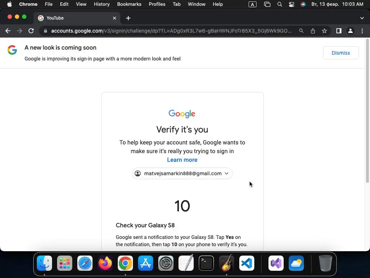
Task: Click the forward navigation arrow
Action: [x=20, y=31]
